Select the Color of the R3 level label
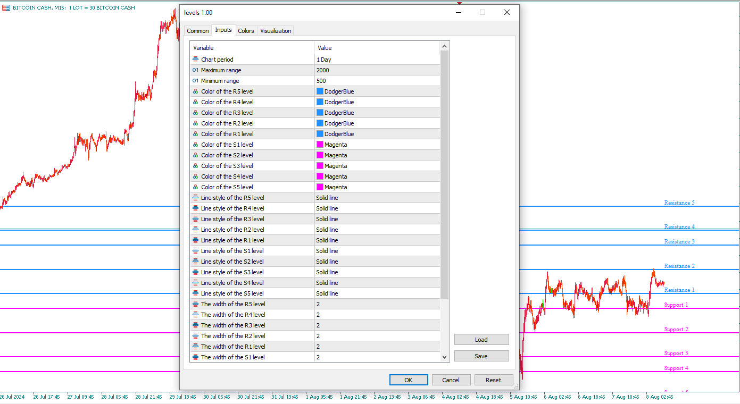This screenshot has height=404, width=740. point(227,113)
